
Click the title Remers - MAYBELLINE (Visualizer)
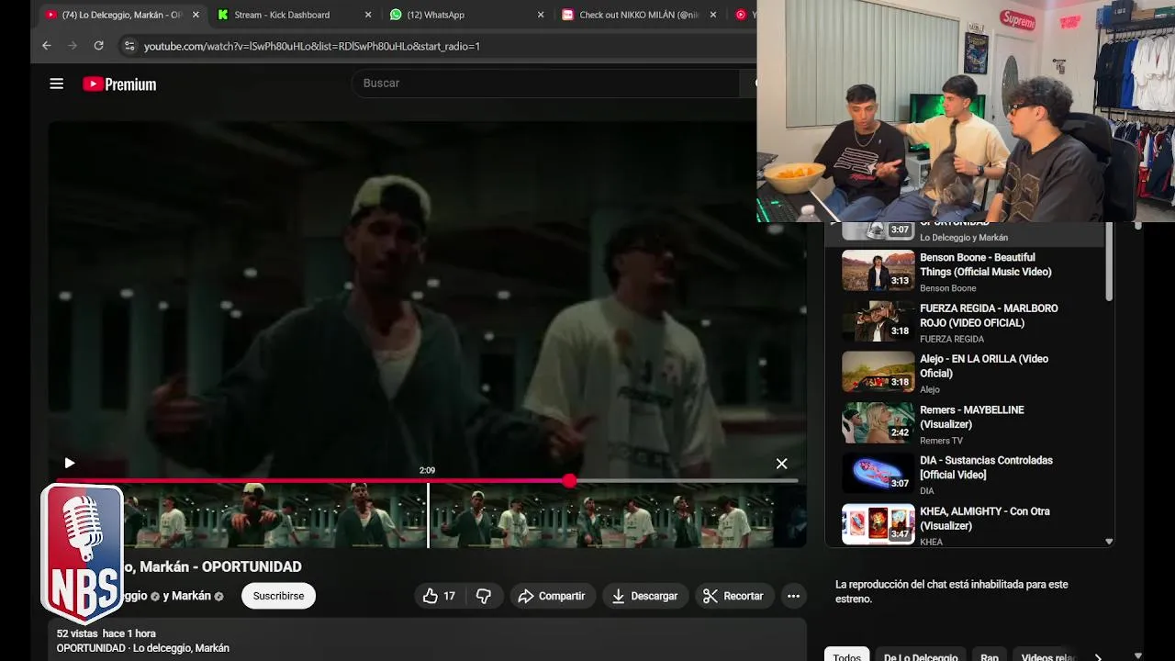(x=972, y=417)
